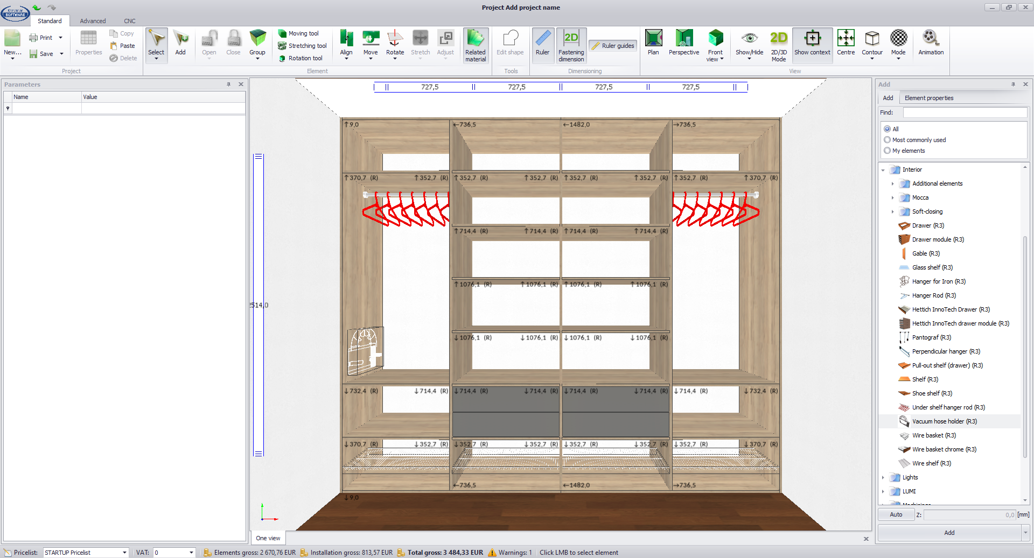Click the Animation icon
Viewport: 1034px width, 558px height.
(x=931, y=43)
